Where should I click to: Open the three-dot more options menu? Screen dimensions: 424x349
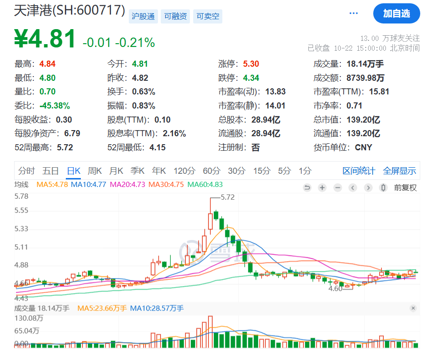click(353, 13)
